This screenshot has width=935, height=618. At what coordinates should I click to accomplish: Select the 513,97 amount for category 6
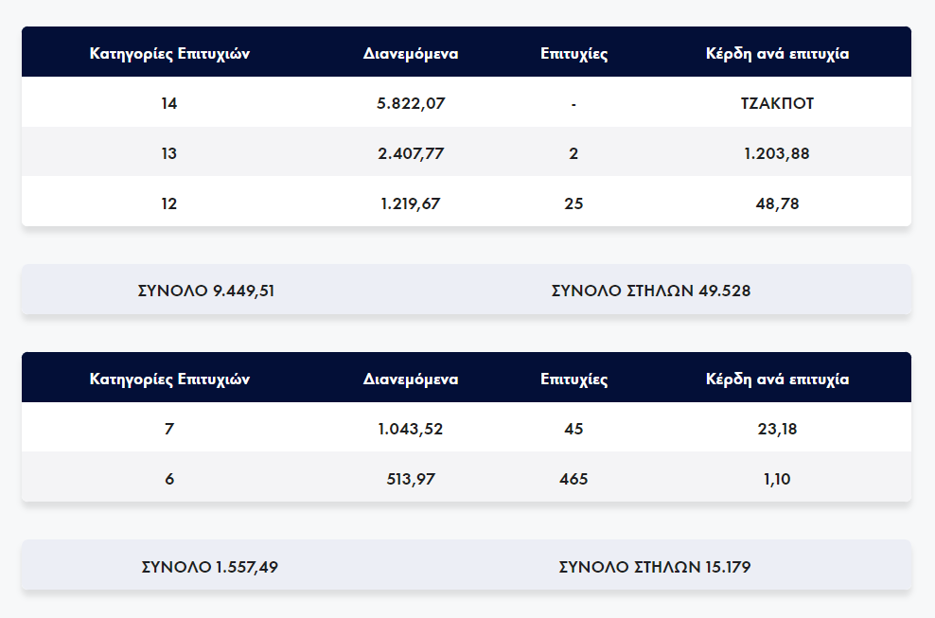[x=411, y=479]
